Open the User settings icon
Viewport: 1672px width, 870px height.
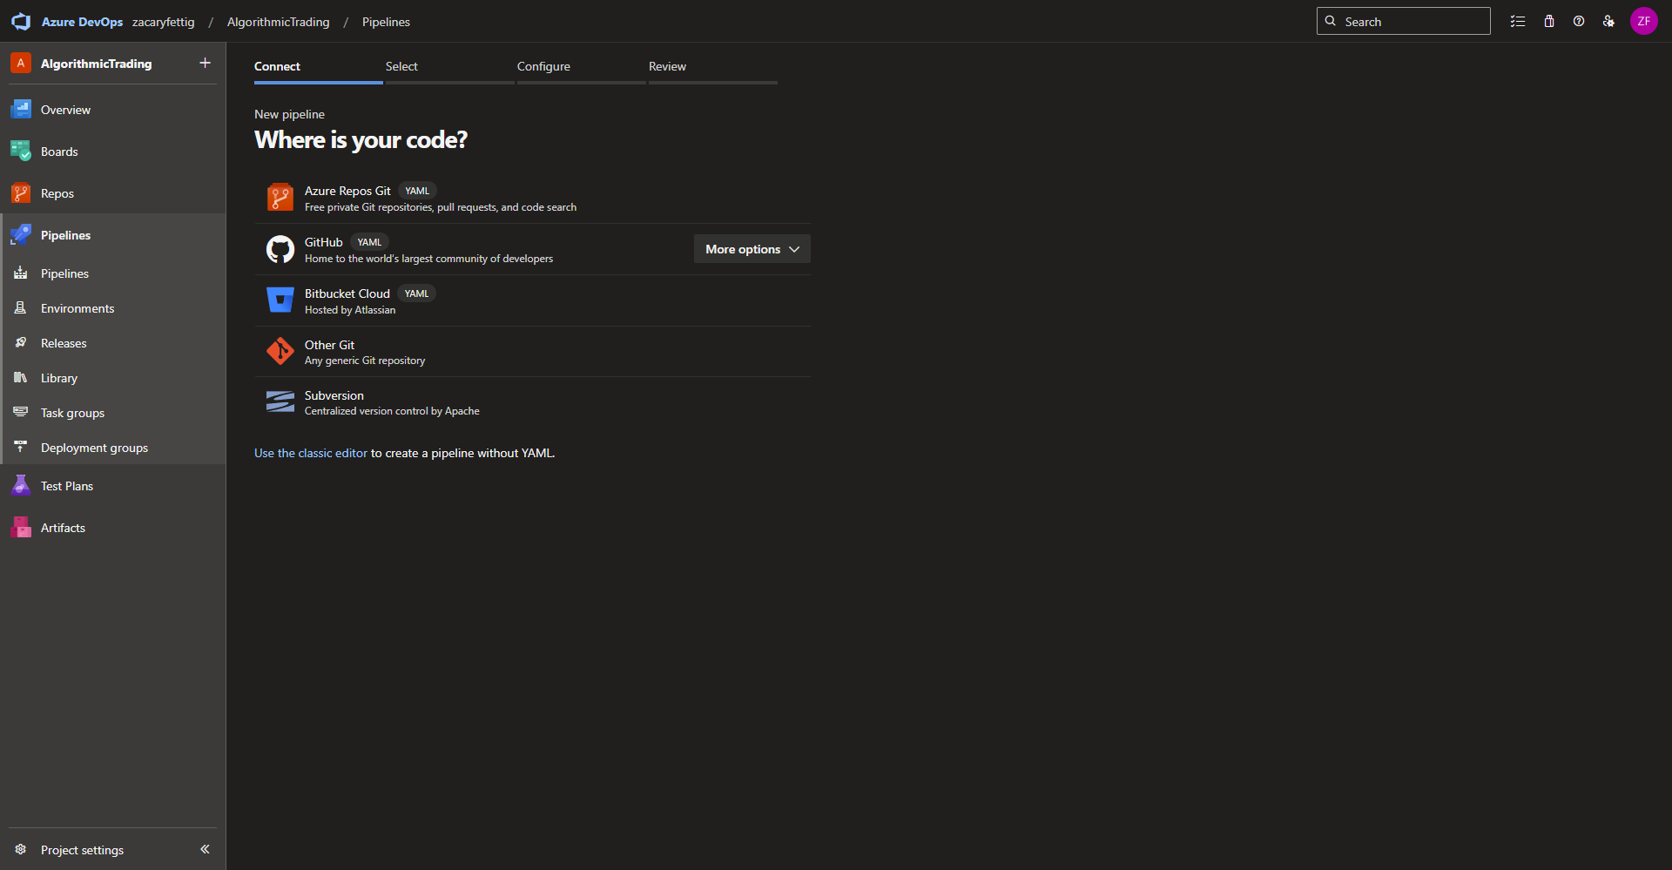1608,22
